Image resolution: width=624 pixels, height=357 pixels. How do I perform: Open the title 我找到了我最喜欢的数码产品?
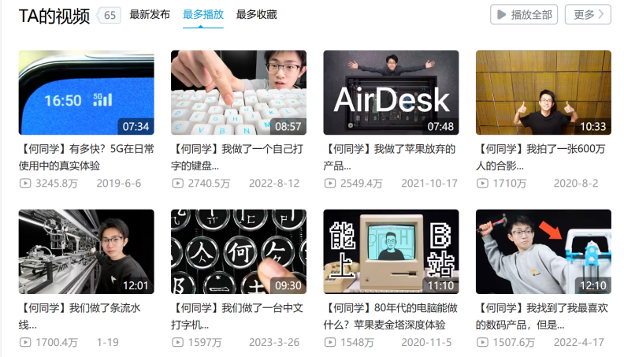click(542, 316)
